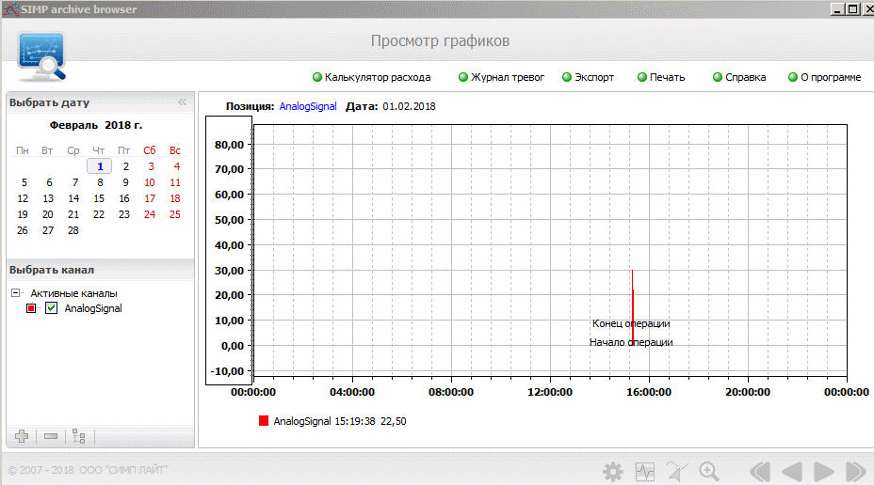Open Калькулятор расхода
Viewport: 874px width, 485px height.
click(x=371, y=77)
